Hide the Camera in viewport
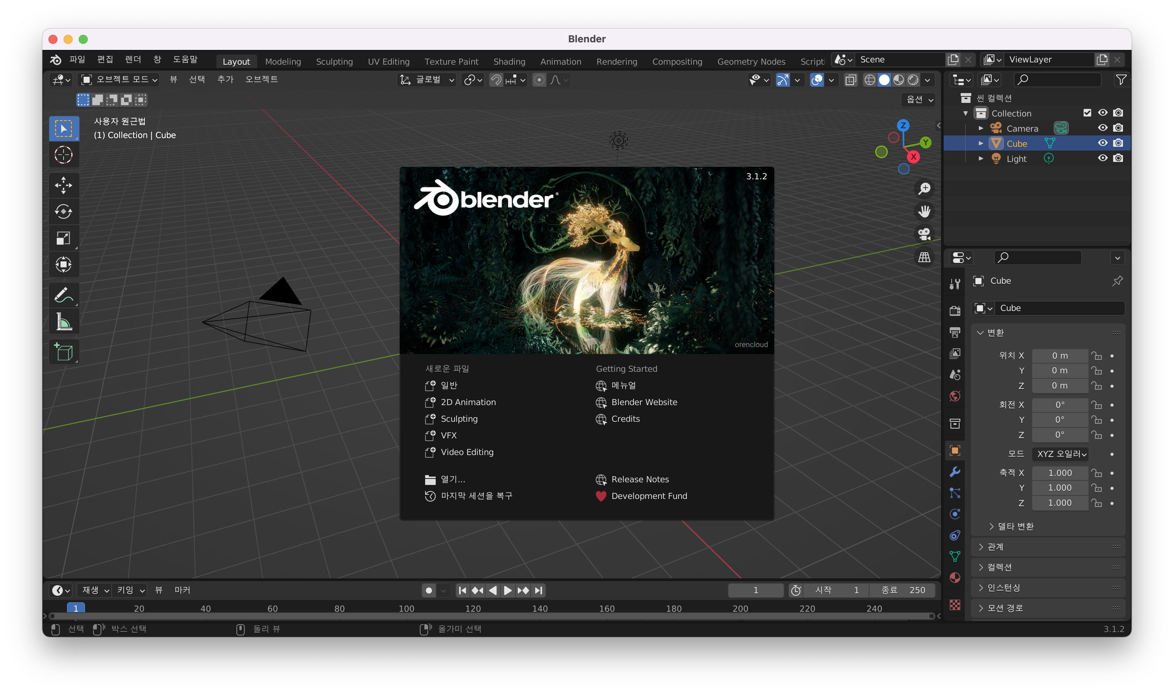 click(1103, 128)
